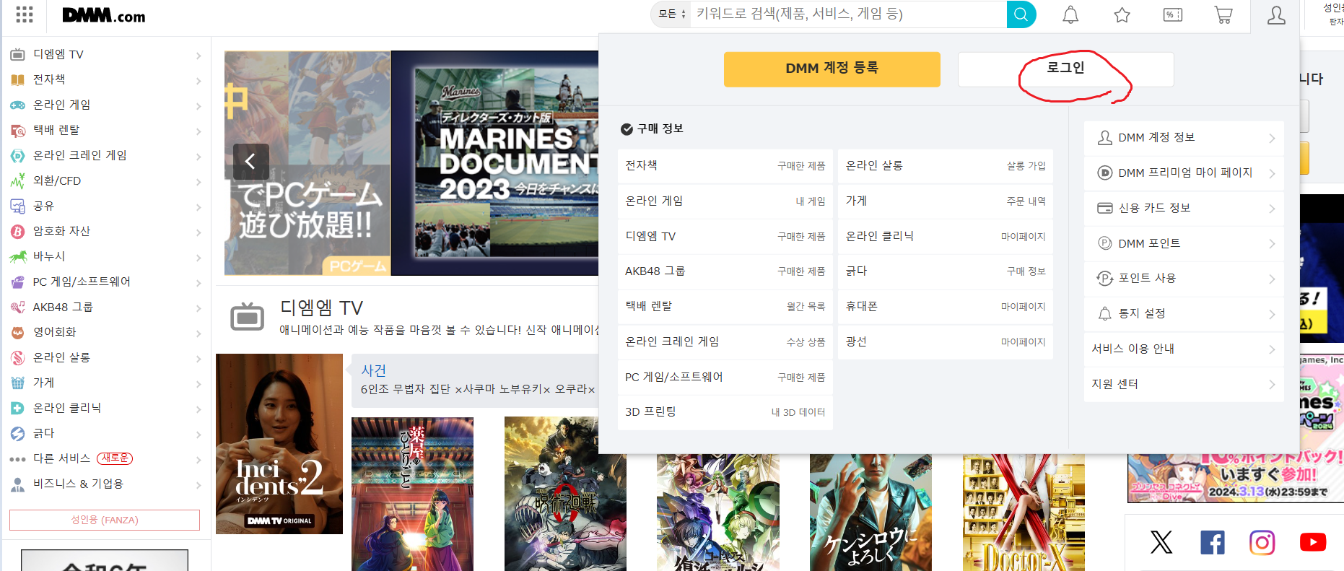Open 지원 센터 link

tap(1184, 384)
